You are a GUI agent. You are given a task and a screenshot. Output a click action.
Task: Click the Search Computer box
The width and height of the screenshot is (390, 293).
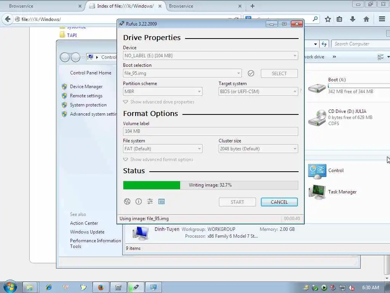pos(361,44)
